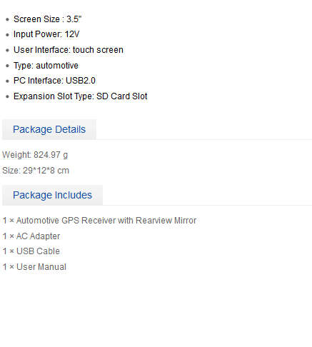The width and height of the screenshot is (312, 347).
Task: Select the PC Interface: USB2.0 entry
Action: coord(54,81)
